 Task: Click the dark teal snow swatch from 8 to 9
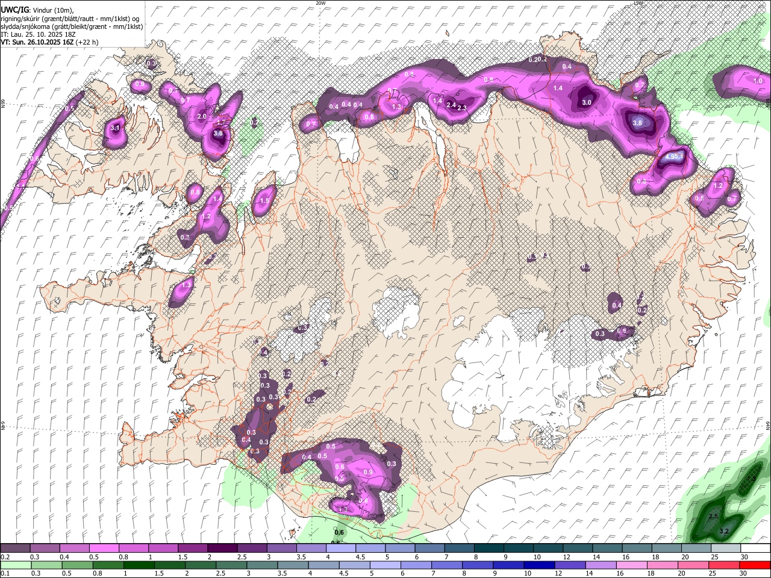[x=488, y=548]
